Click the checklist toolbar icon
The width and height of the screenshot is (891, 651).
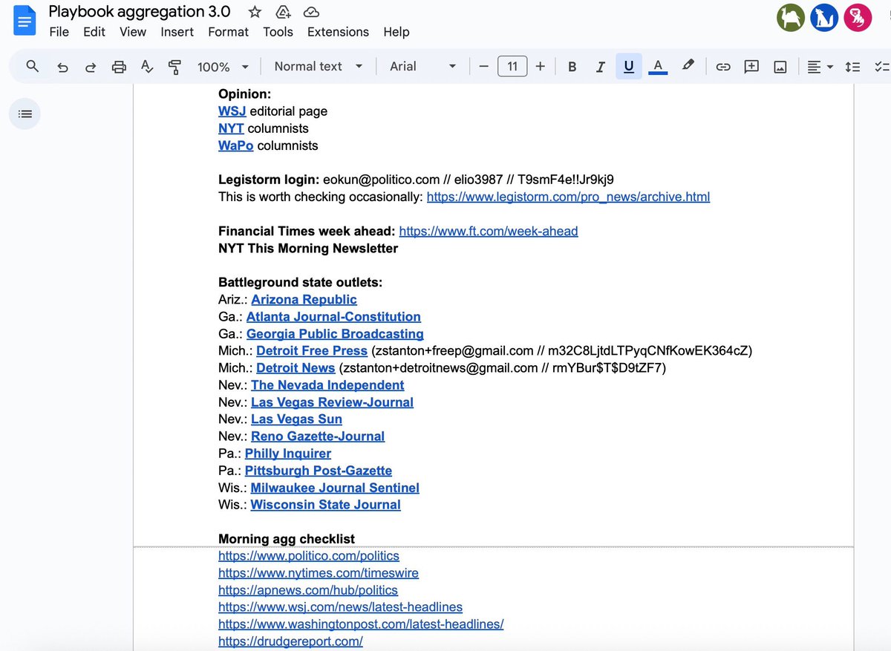tap(881, 67)
